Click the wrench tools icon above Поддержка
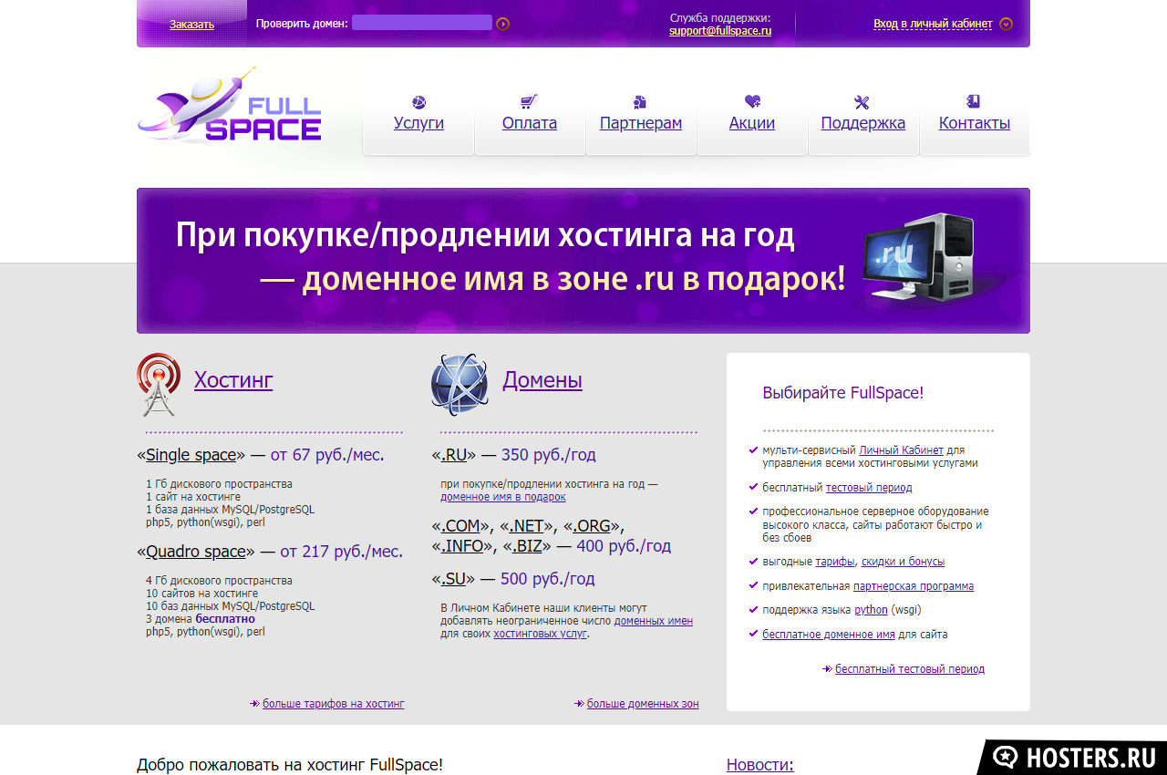This screenshot has width=1167, height=775. tap(862, 102)
